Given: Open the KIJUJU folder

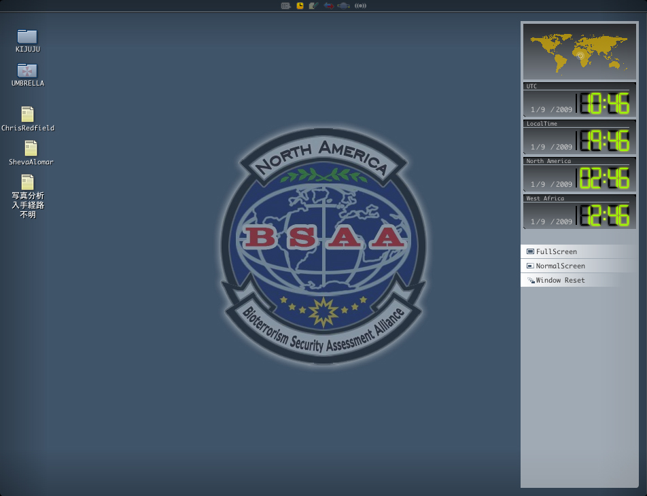Looking at the screenshot, I should (x=28, y=37).
